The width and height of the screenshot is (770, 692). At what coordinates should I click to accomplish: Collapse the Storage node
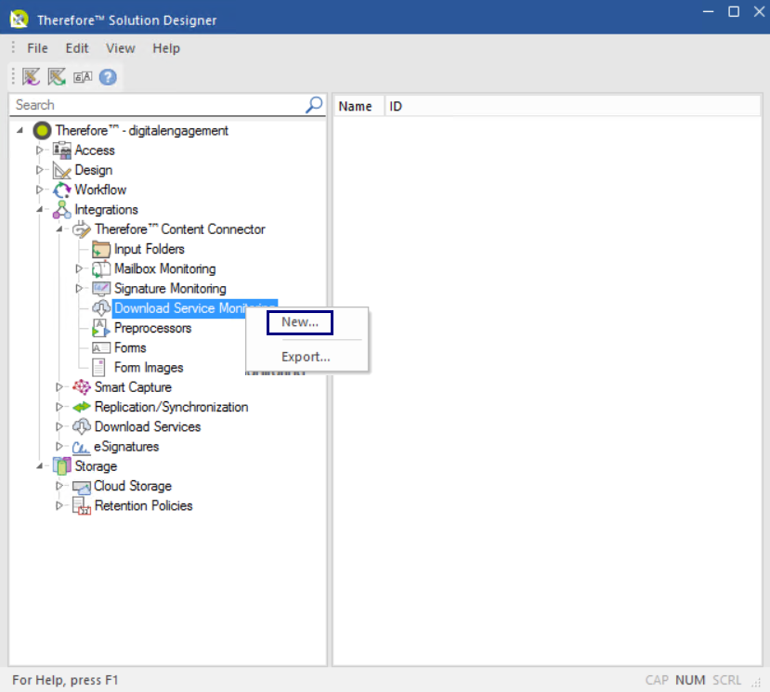point(39,466)
